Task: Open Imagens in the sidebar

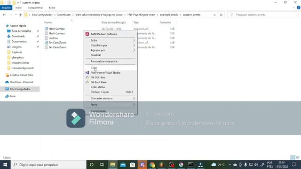Action: [16, 47]
